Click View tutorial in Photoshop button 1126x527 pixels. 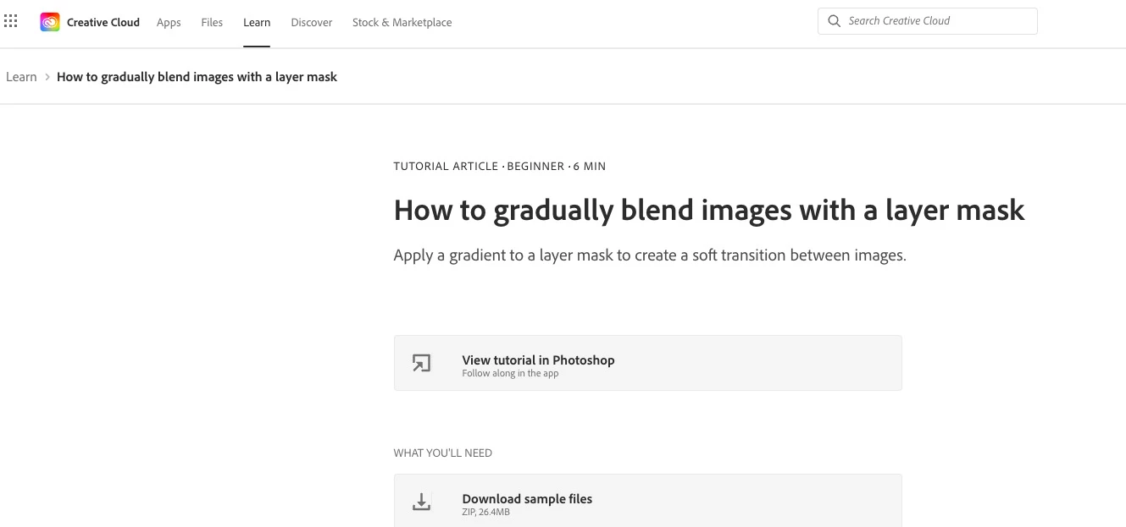648,363
